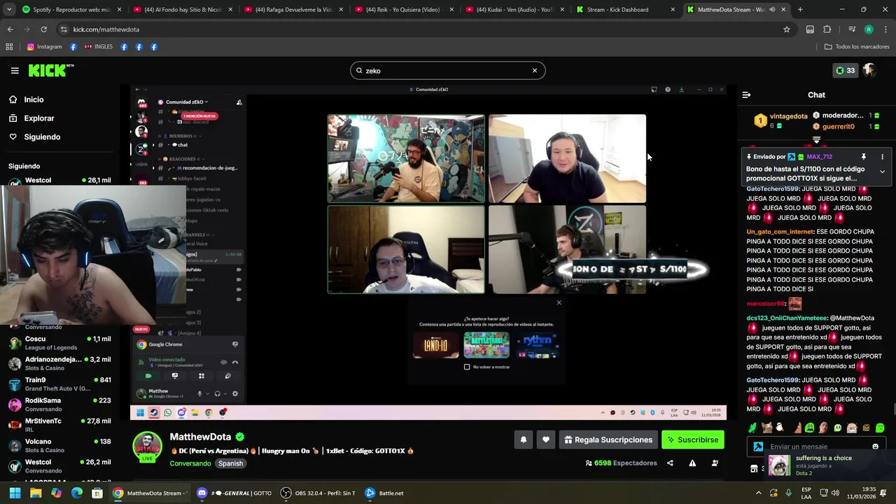The image size is (896, 504).
Task: Open Chrome extensions puzzle icon
Action: point(827,29)
